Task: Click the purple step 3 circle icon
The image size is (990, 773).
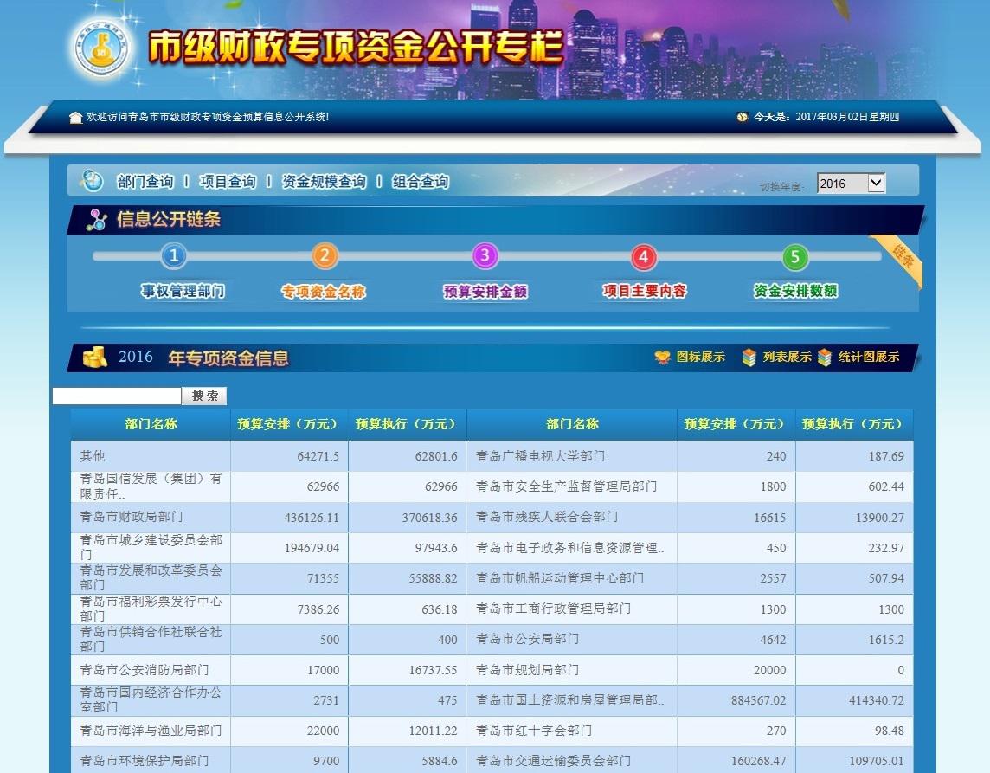Action: (485, 256)
